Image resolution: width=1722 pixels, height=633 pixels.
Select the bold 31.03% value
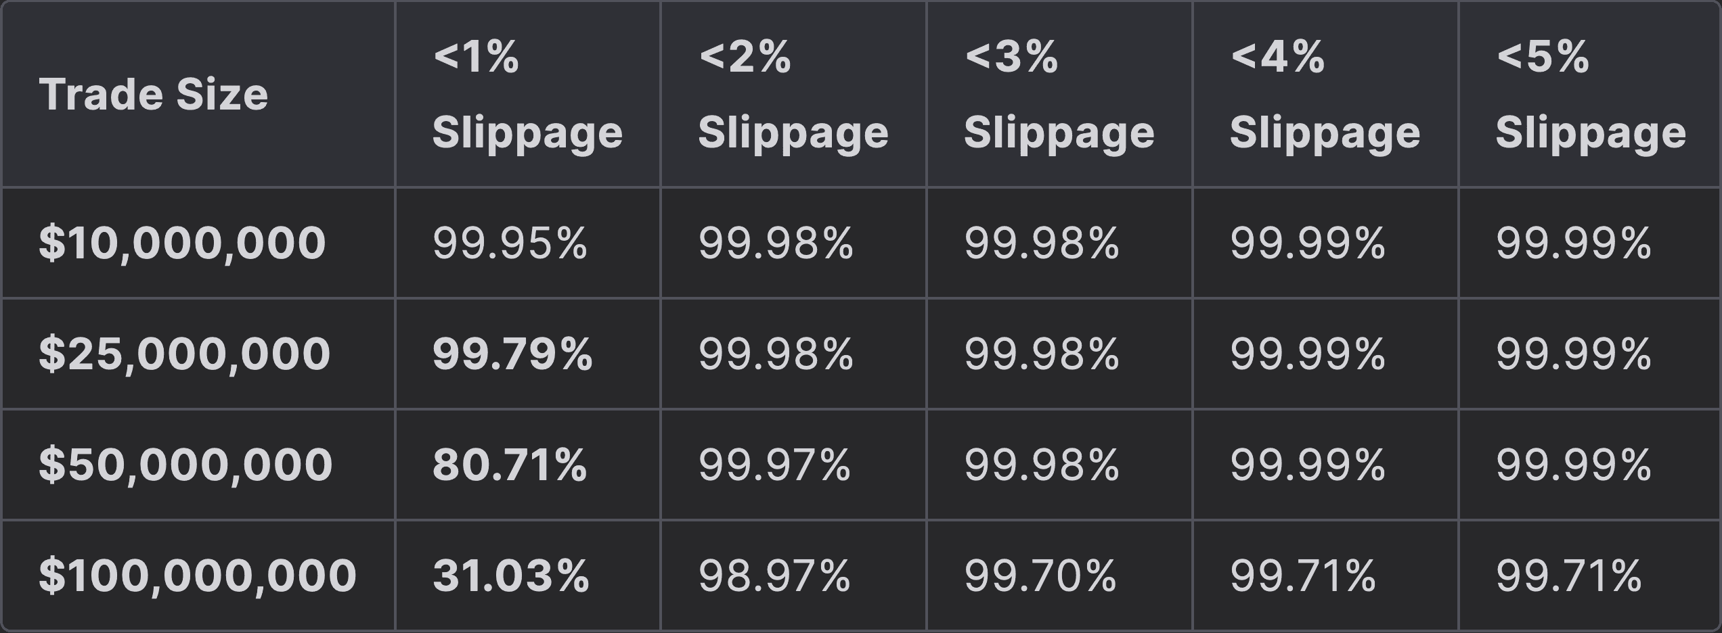point(511,576)
